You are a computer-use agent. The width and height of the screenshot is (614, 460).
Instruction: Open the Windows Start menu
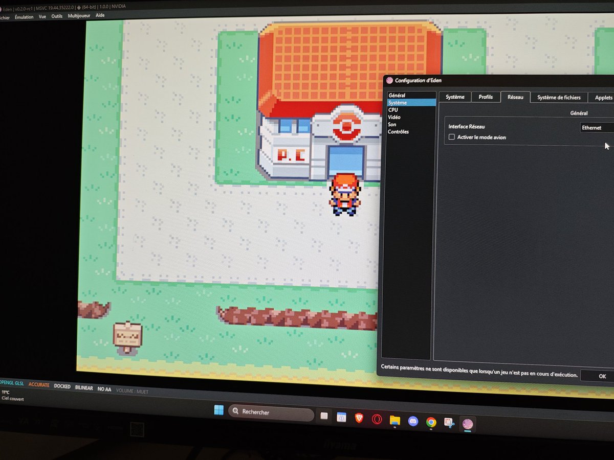coord(219,410)
